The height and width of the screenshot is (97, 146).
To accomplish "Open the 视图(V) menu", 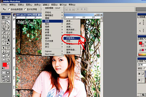I will [x=54, y=5].
